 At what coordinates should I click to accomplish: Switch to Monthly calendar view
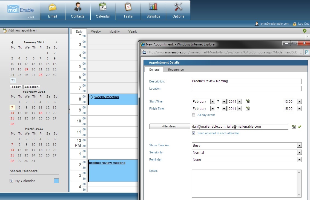coord(114,32)
